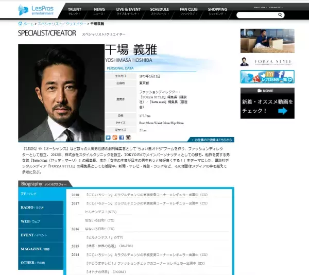
Task: Open the NEWS menu
Action: click(x=99, y=11)
